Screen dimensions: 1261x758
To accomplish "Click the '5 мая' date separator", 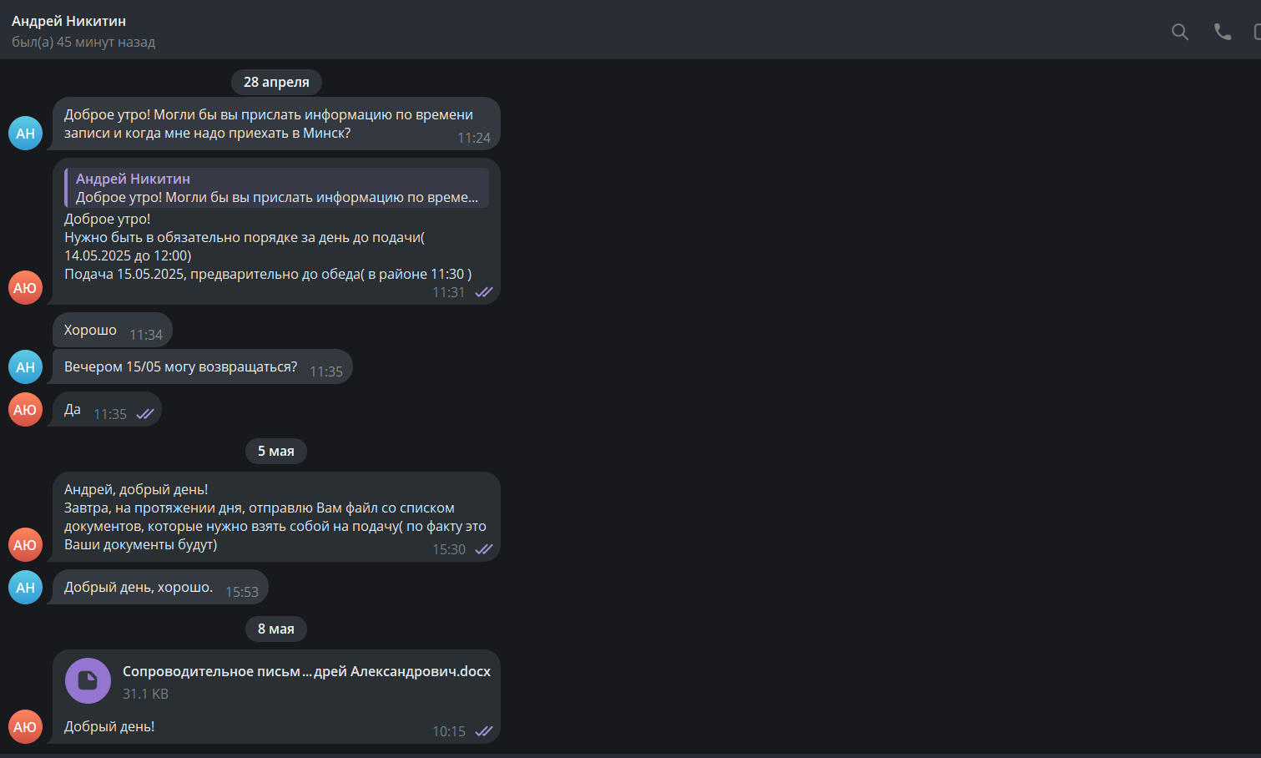I will tap(276, 451).
